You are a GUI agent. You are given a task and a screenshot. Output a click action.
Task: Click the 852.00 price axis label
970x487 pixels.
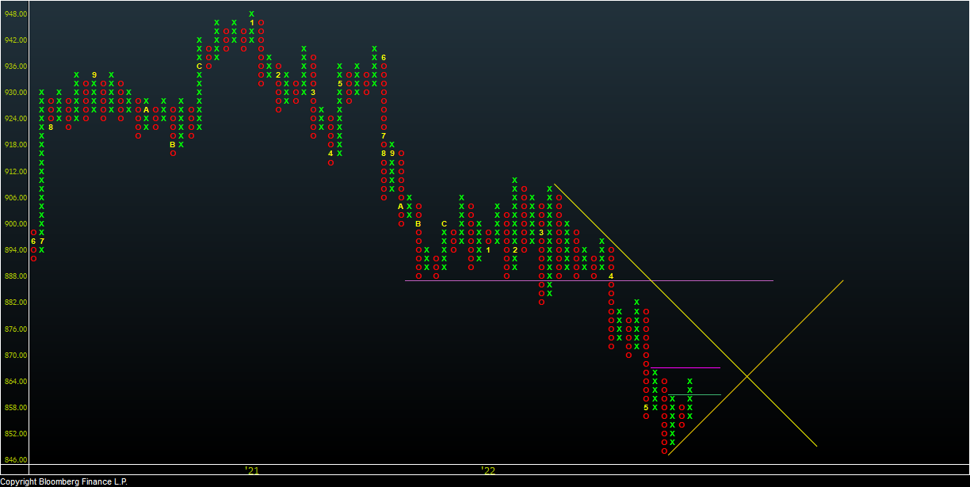[x=17, y=434]
